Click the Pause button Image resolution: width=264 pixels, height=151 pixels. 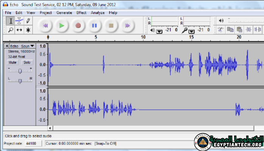coord(95,26)
